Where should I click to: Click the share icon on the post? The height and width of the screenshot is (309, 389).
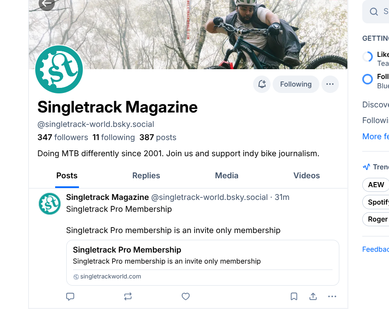point(313,297)
